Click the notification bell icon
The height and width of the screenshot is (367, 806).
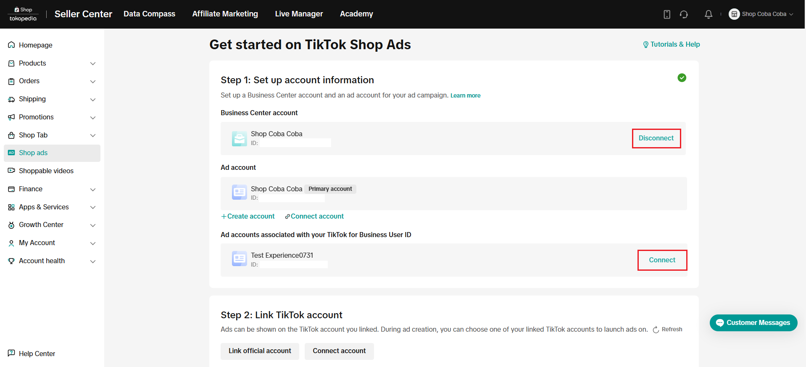(709, 14)
